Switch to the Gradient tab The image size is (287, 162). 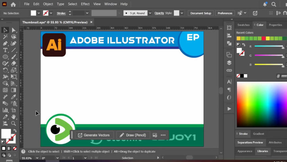coord(258,134)
